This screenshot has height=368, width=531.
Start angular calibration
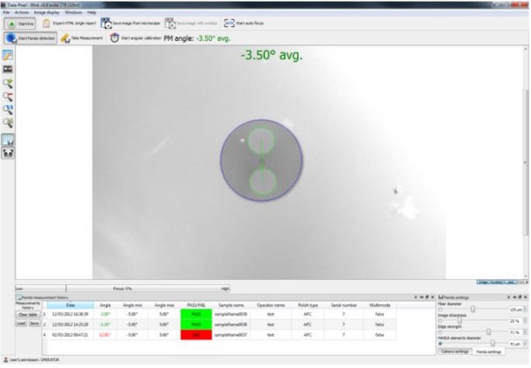pos(115,38)
